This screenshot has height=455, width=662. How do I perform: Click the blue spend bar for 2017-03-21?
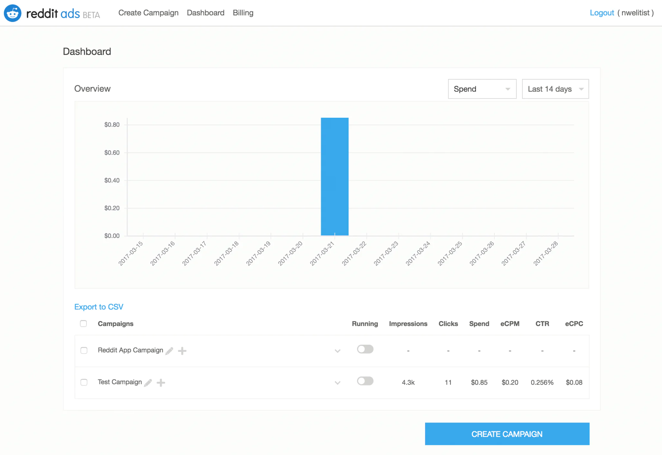[x=335, y=176]
